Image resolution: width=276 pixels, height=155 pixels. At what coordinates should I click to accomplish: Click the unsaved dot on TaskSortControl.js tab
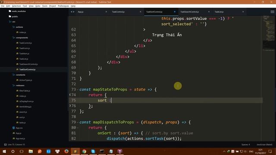[x=175, y=12]
